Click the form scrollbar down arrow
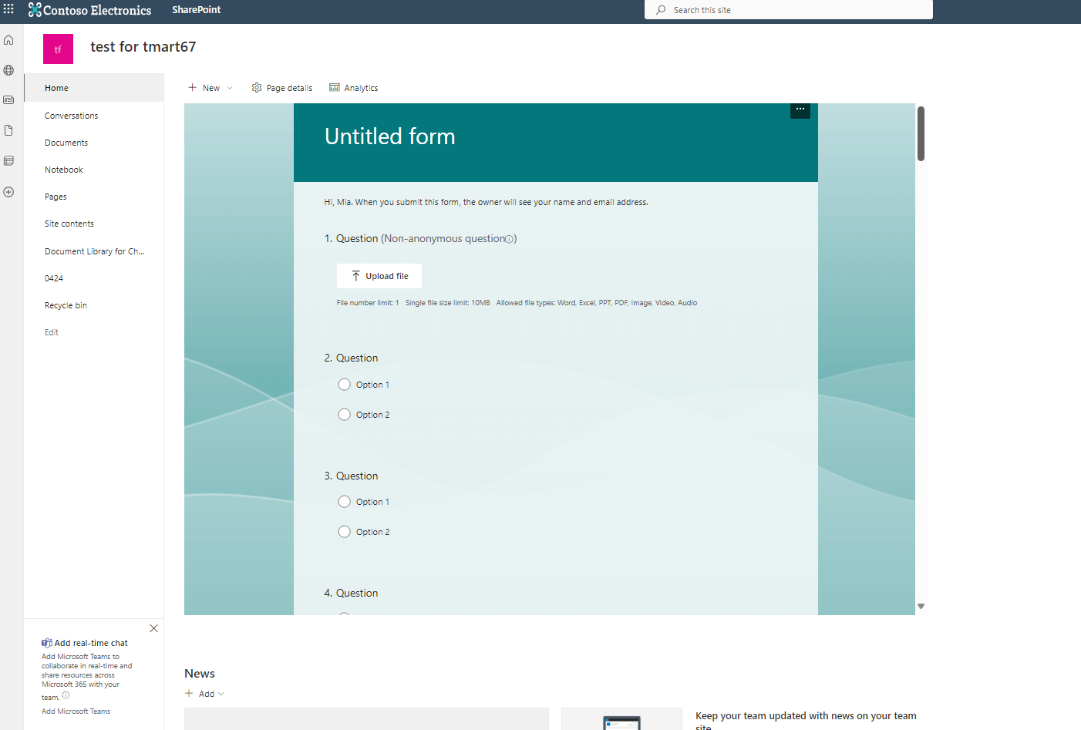Viewport: 1081px width, 730px height. pyautogui.click(x=921, y=607)
